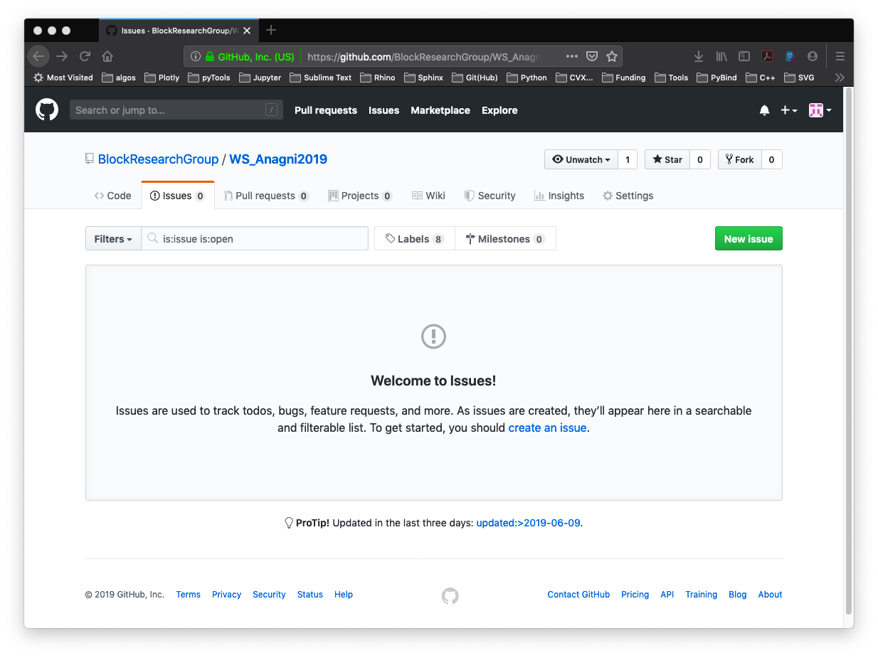Go to Explore
Image resolution: width=878 pixels, height=658 pixels.
tap(499, 110)
